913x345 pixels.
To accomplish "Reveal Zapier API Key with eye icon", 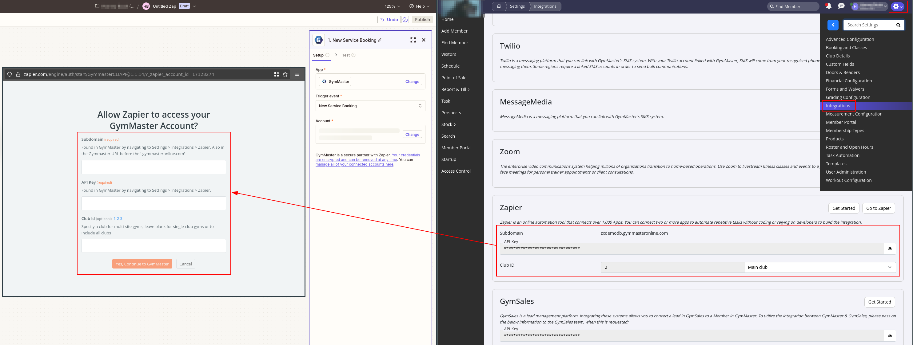I will pyautogui.click(x=890, y=249).
